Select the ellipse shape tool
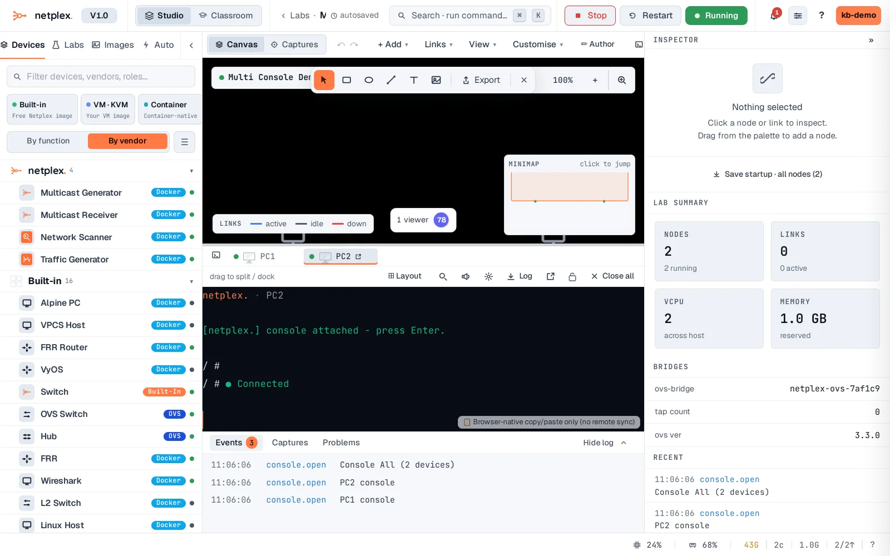The width and height of the screenshot is (890, 556). pos(369,80)
